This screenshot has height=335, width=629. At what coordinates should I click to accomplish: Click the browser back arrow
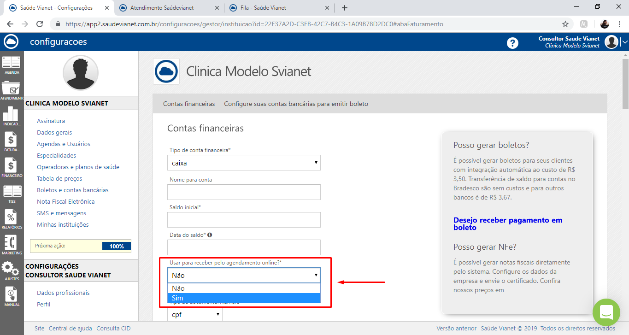pos(10,24)
